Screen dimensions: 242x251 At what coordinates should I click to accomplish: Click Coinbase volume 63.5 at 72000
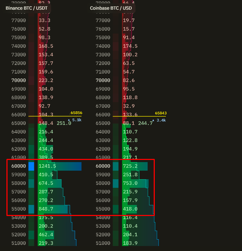(129, 63)
